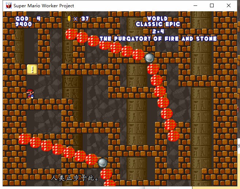Click the window title Super Mario Worker Project
The width and height of the screenshot is (240, 189).
pyautogui.click(x=44, y=5)
